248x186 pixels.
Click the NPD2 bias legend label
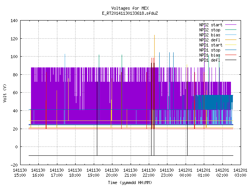pos(210,35)
